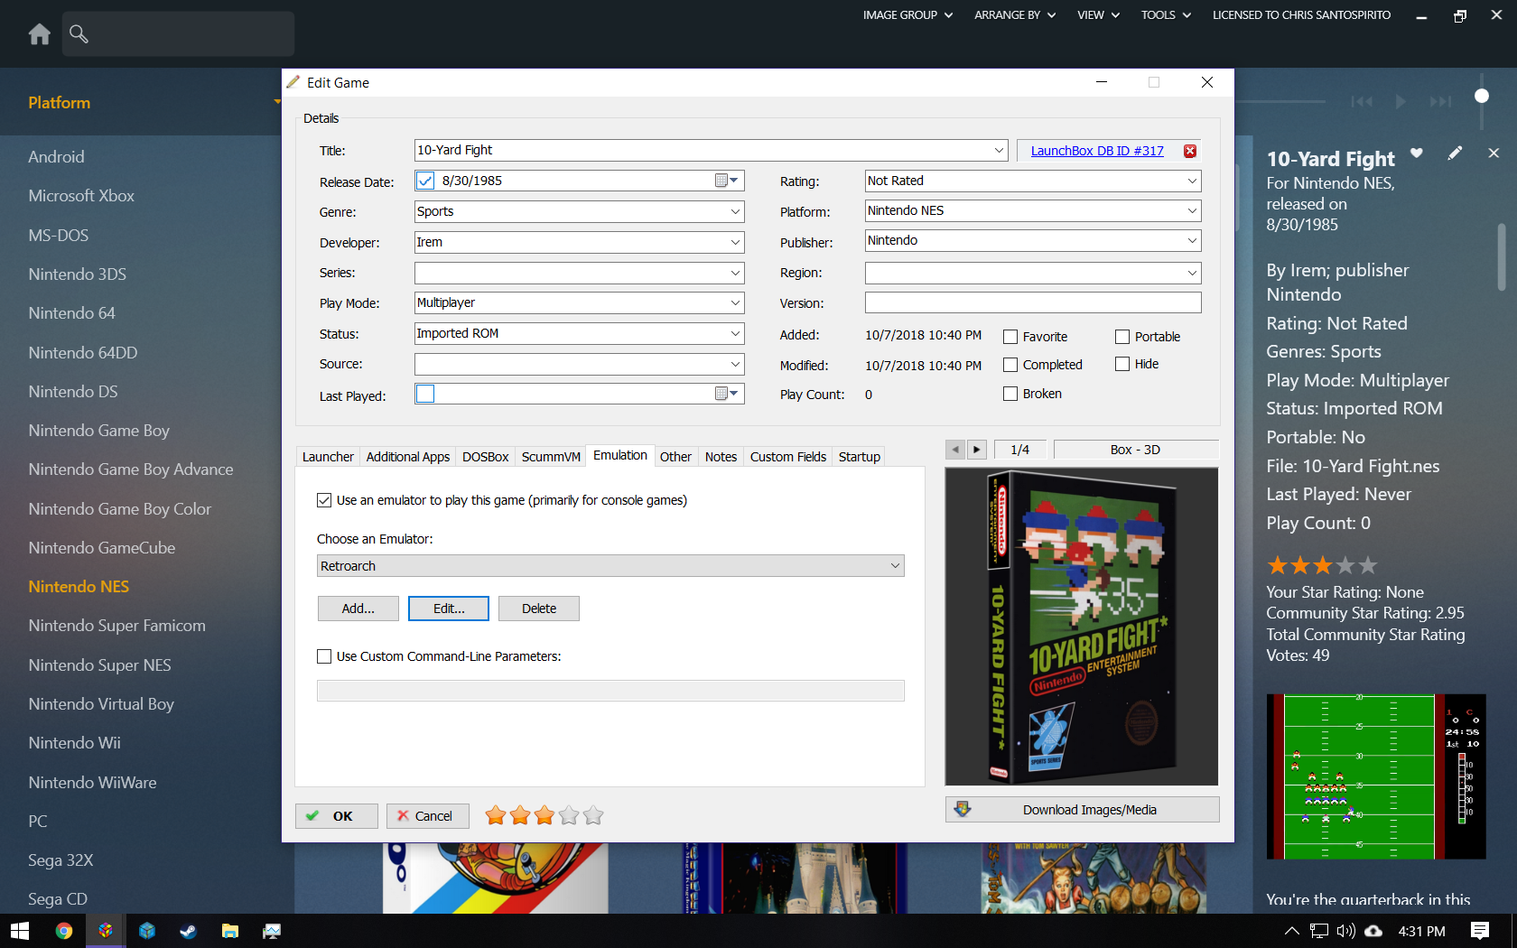Click the details panel scrollbar

pyautogui.click(x=1502, y=257)
